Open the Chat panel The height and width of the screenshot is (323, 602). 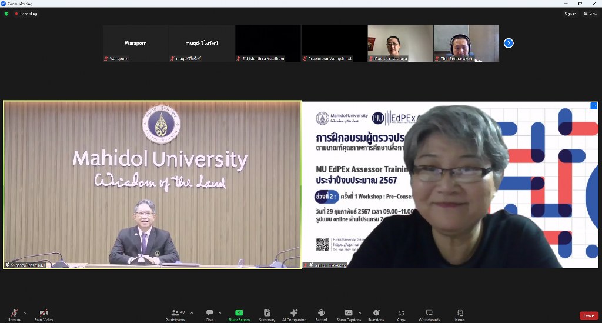tap(210, 315)
